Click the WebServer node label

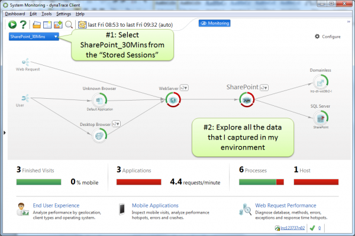pyautogui.click(x=169, y=89)
